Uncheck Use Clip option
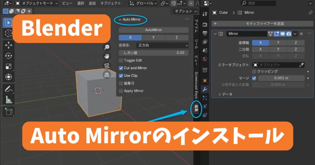This screenshot has height=165, width=315. (x=121, y=76)
